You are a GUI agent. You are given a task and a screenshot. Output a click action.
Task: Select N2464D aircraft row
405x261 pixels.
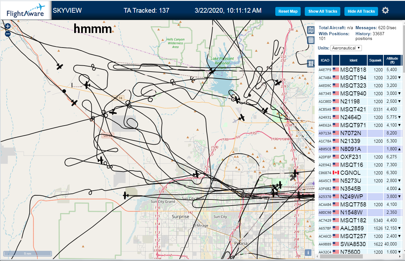(360, 117)
